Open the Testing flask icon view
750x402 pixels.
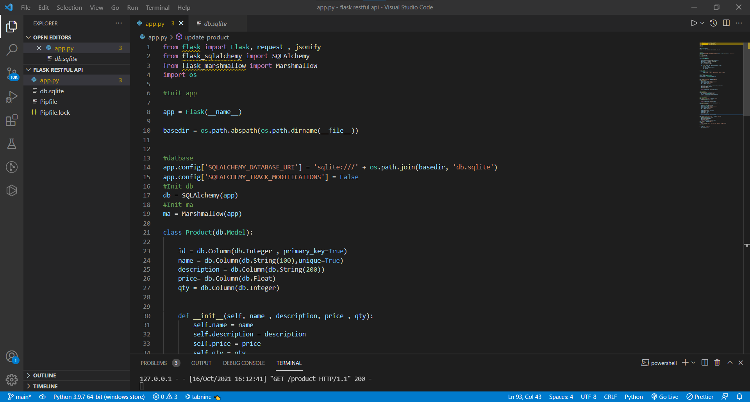[x=12, y=144]
